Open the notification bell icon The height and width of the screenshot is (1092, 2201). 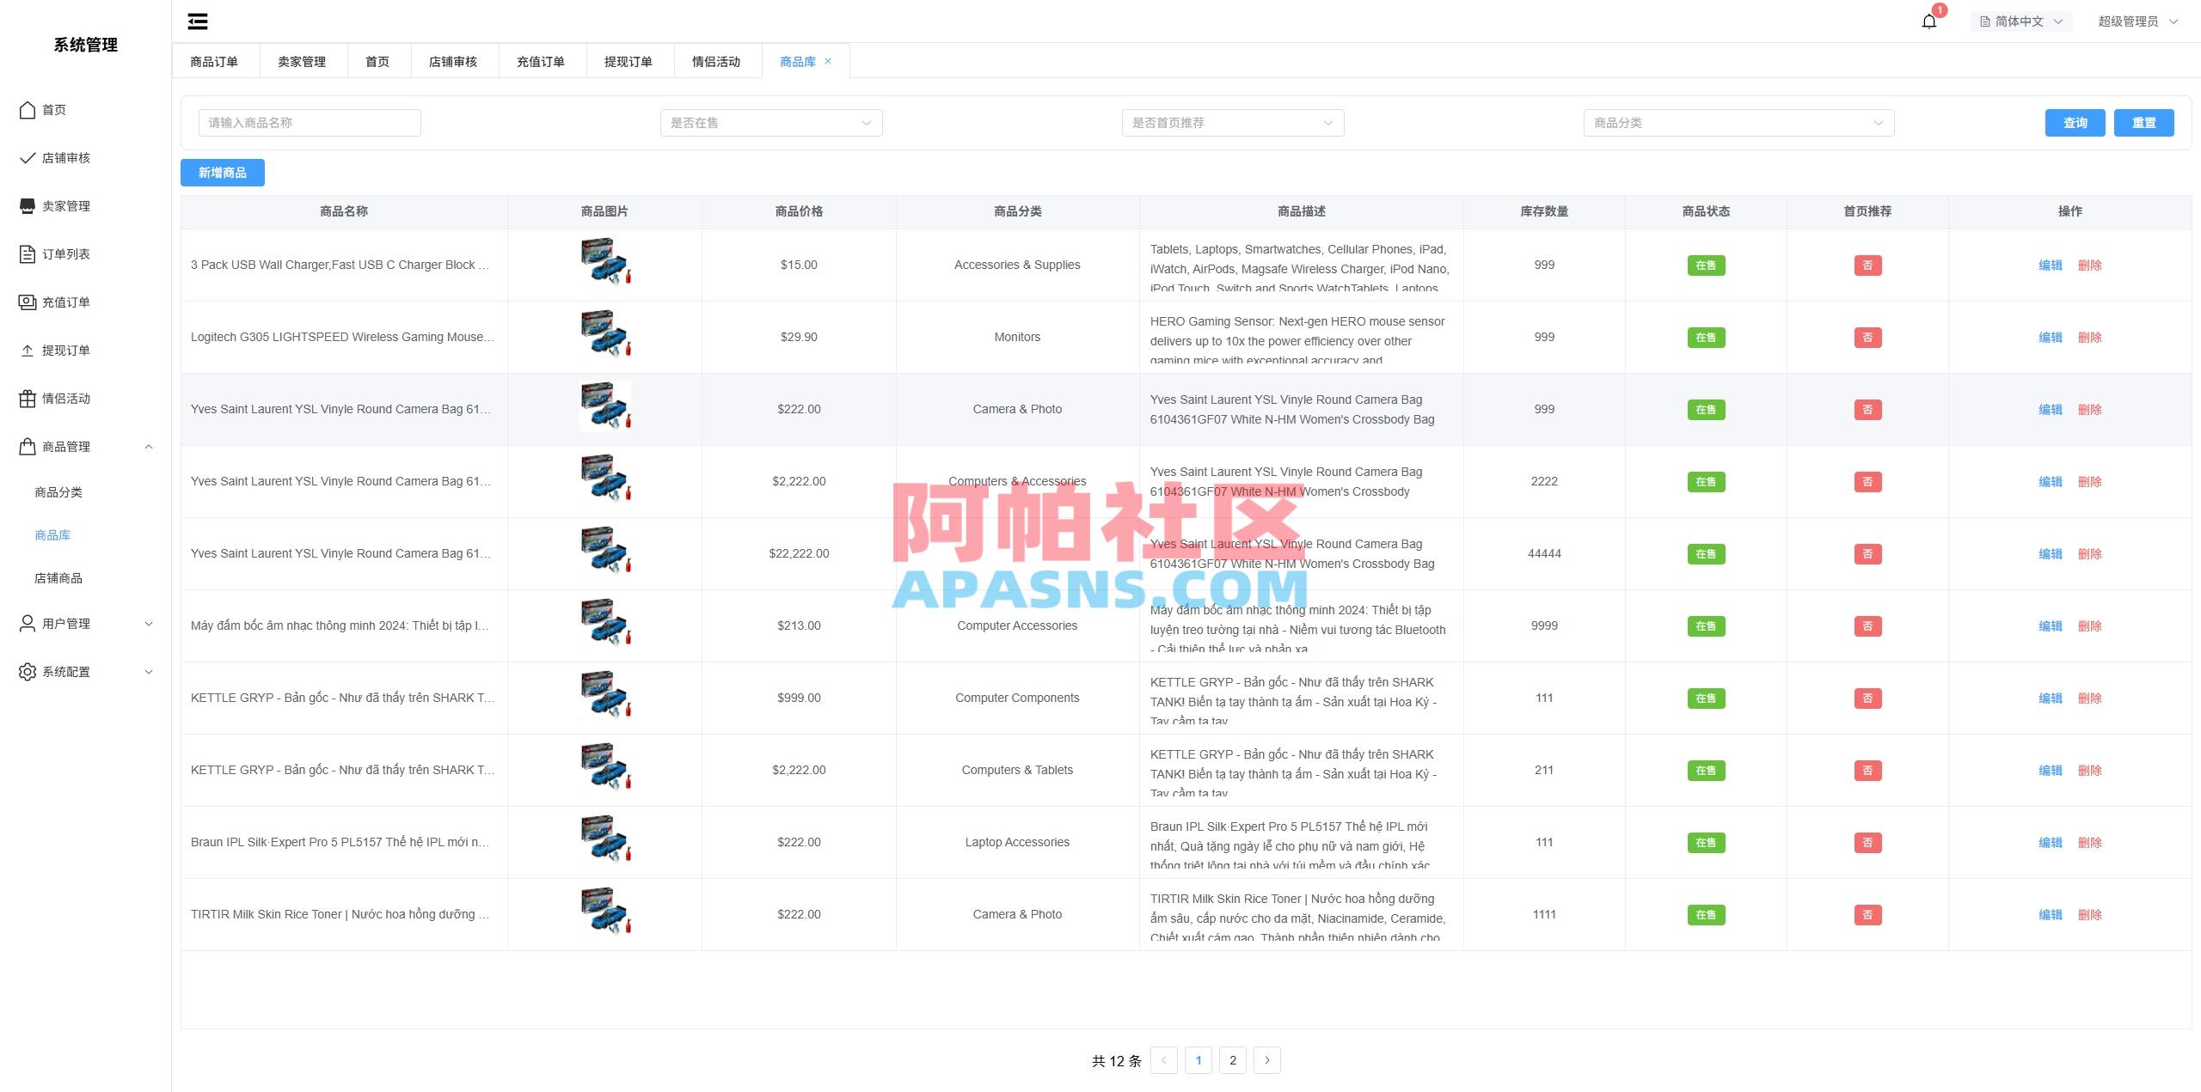pos(1928,21)
